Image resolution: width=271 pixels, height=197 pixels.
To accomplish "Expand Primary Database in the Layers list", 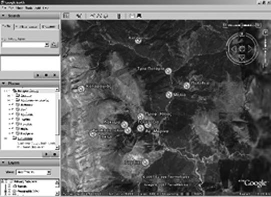I will point(3,181).
